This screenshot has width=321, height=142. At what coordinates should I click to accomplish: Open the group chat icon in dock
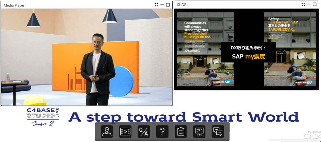tap(218, 132)
